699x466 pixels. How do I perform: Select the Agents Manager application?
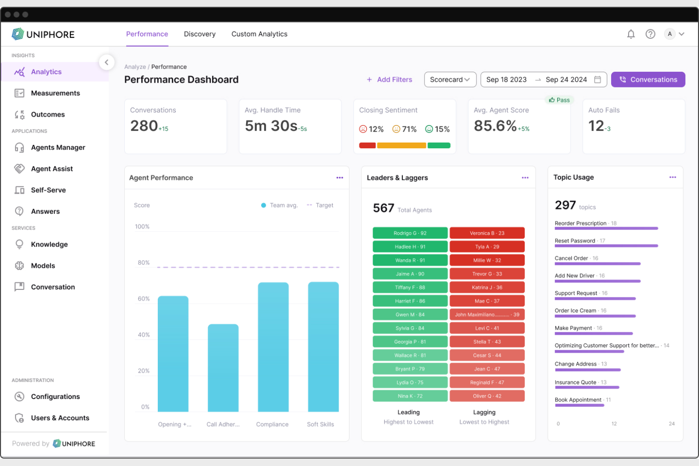[x=58, y=147]
